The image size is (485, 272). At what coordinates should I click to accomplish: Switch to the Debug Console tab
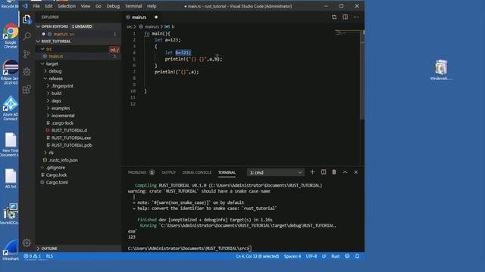(x=197, y=172)
